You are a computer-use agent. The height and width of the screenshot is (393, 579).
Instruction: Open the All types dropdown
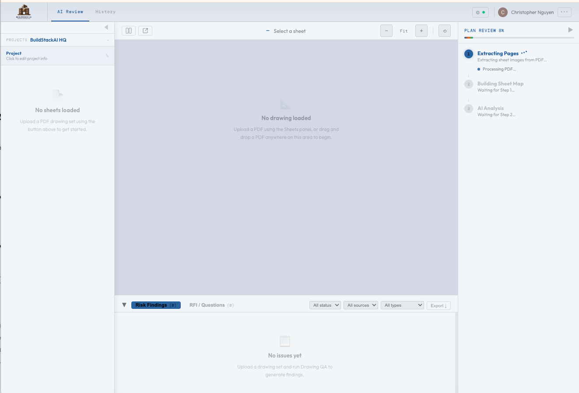click(402, 304)
